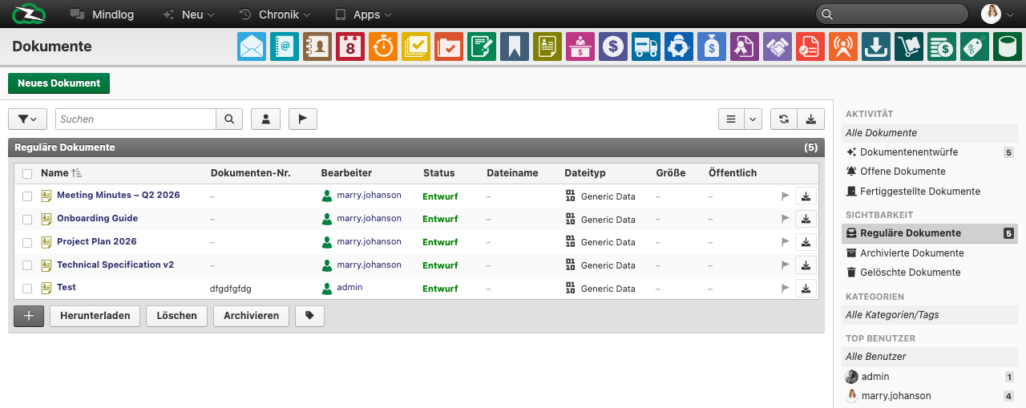Viewport: 1026px width, 408px height.
Task: Open Technical Specification v2 document link
Action: coord(115,265)
